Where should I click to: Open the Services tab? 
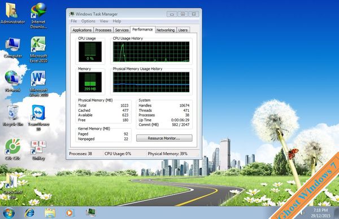point(121,30)
